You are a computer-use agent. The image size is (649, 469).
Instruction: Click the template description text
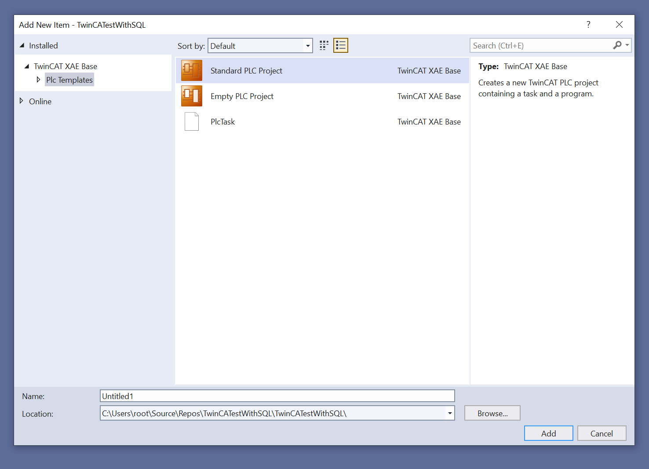[x=538, y=88]
